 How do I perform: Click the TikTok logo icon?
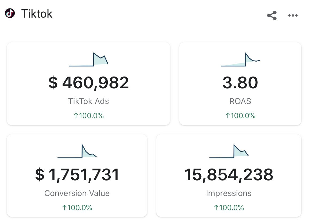[x=10, y=13]
